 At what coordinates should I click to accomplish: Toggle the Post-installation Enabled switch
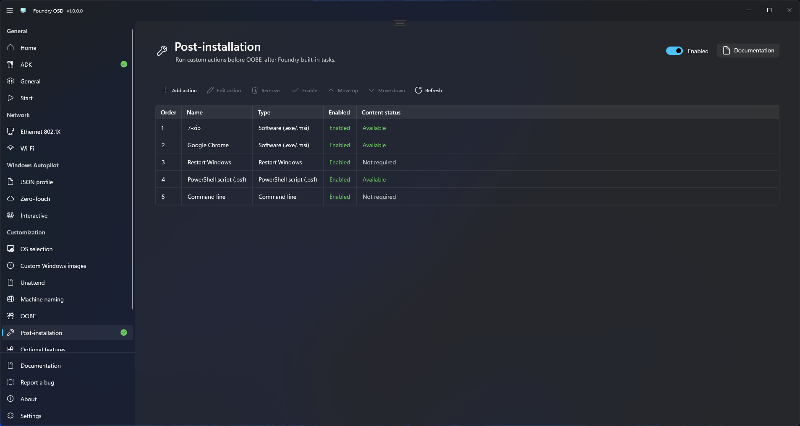(x=674, y=51)
